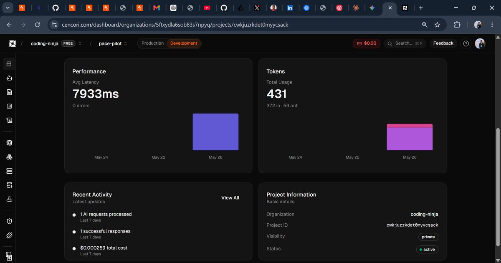Open the robot AI sidebar icon

pos(9,78)
